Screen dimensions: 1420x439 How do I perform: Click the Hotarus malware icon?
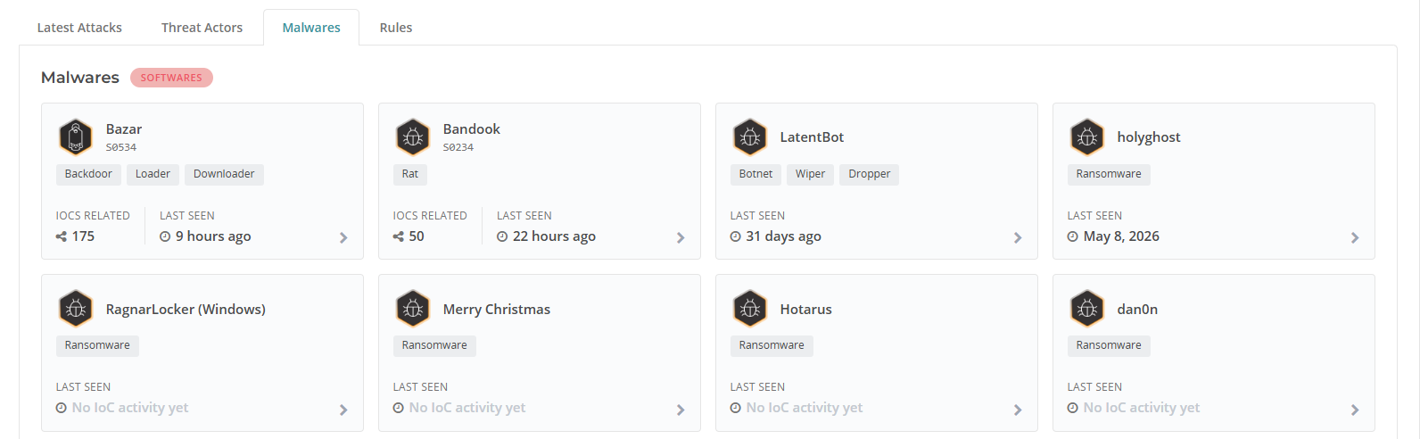click(x=750, y=309)
